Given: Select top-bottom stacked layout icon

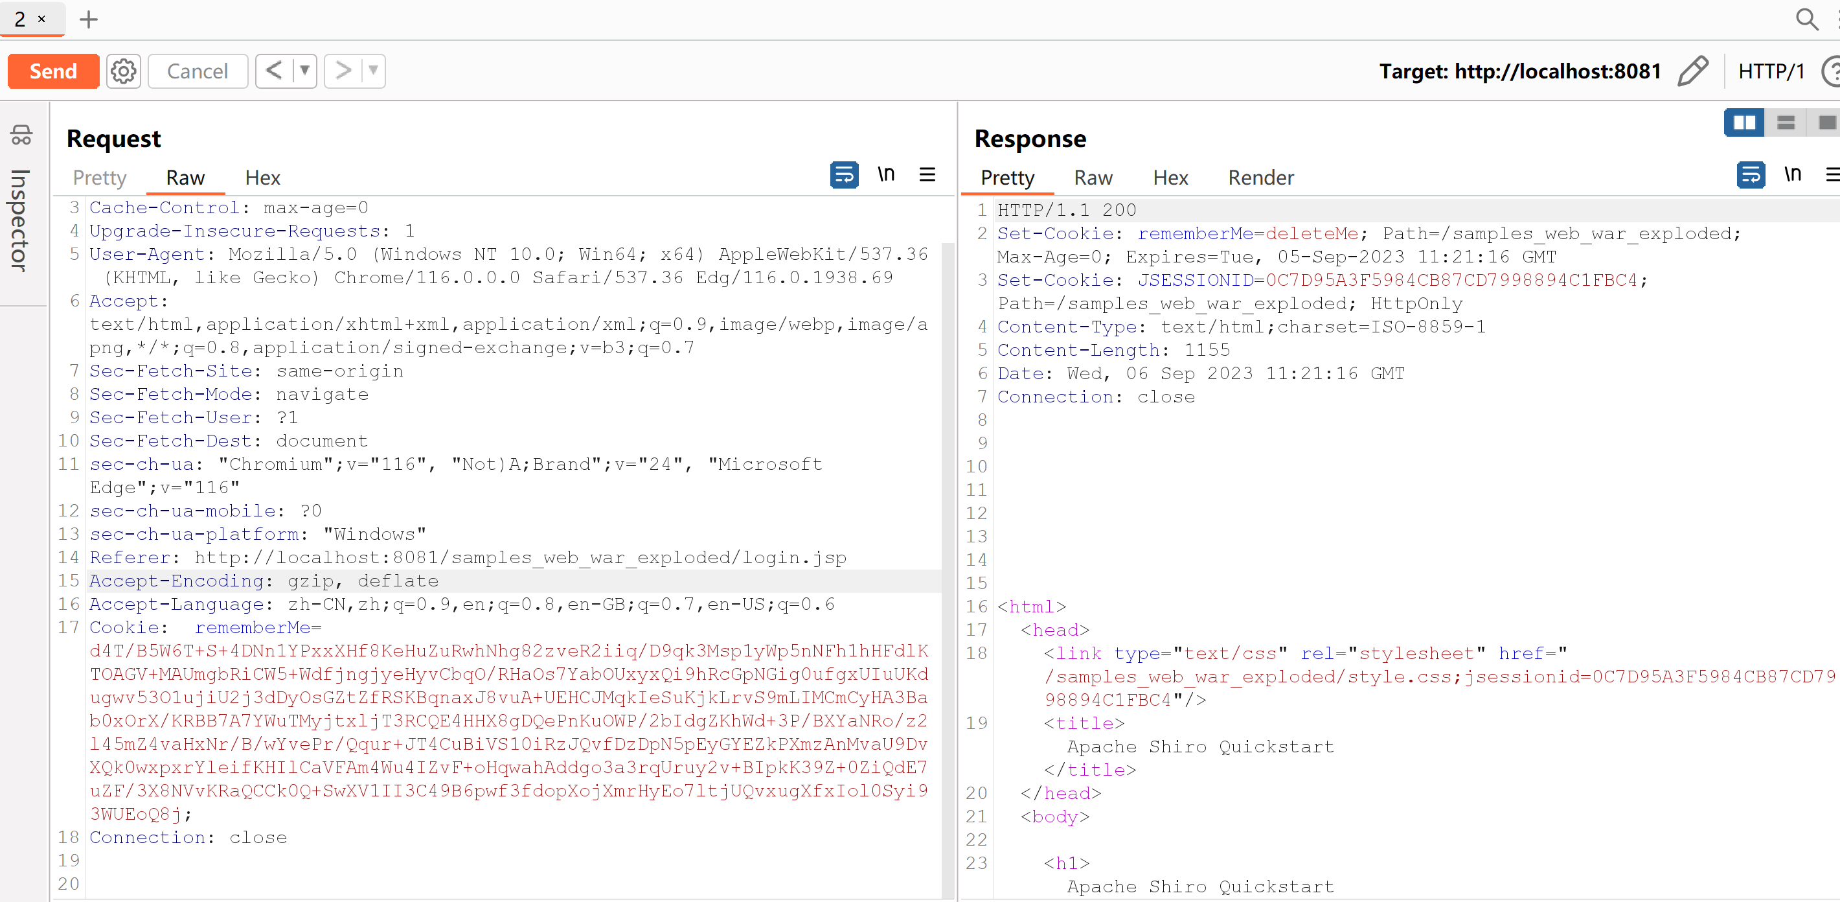Looking at the screenshot, I should [1786, 123].
